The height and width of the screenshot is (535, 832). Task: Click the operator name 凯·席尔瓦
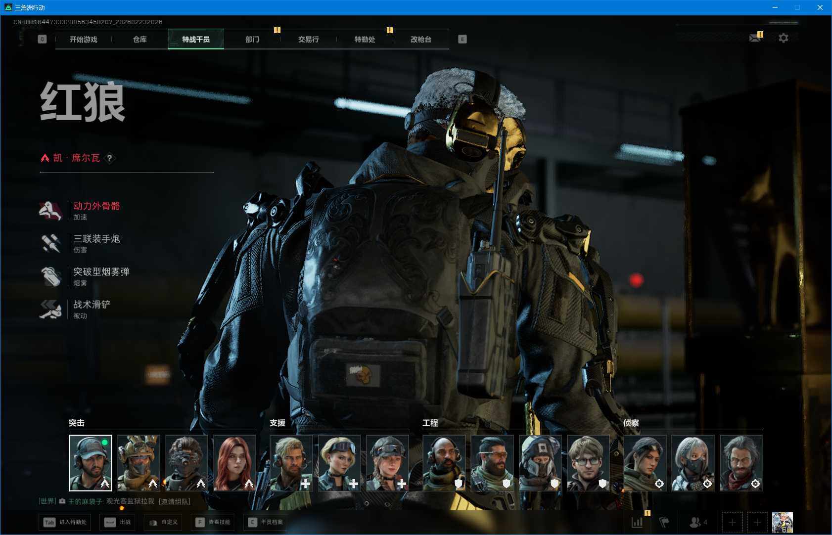[77, 158]
